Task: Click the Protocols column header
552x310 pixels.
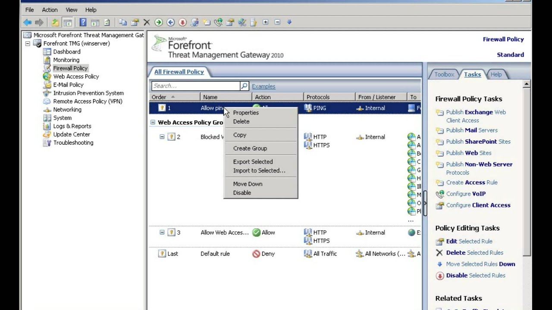Action: [329, 97]
